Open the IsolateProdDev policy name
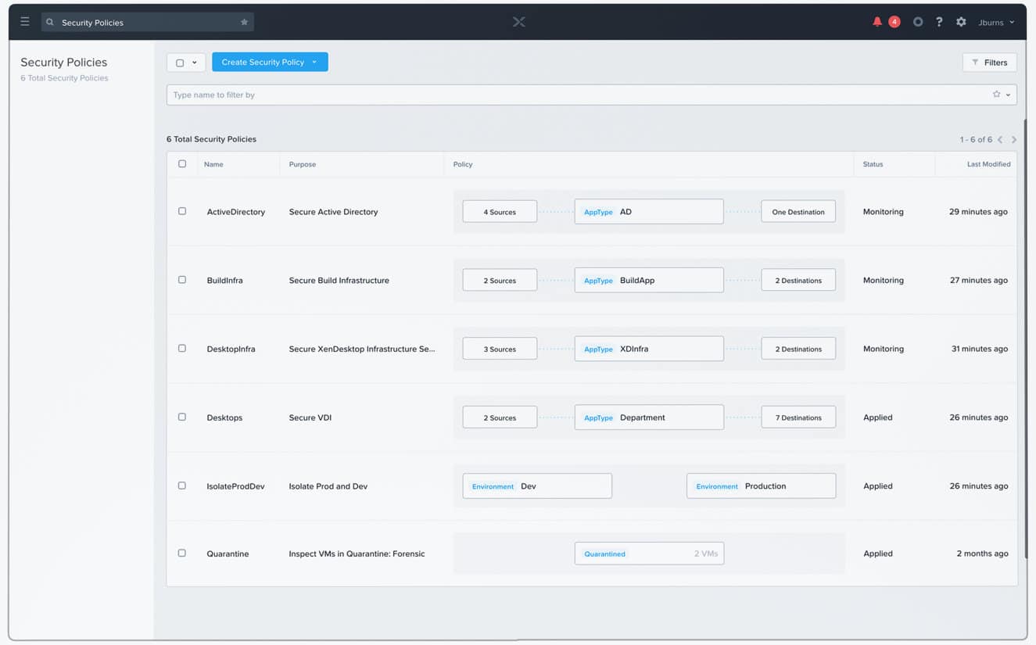The height and width of the screenshot is (645, 1036). coord(235,486)
